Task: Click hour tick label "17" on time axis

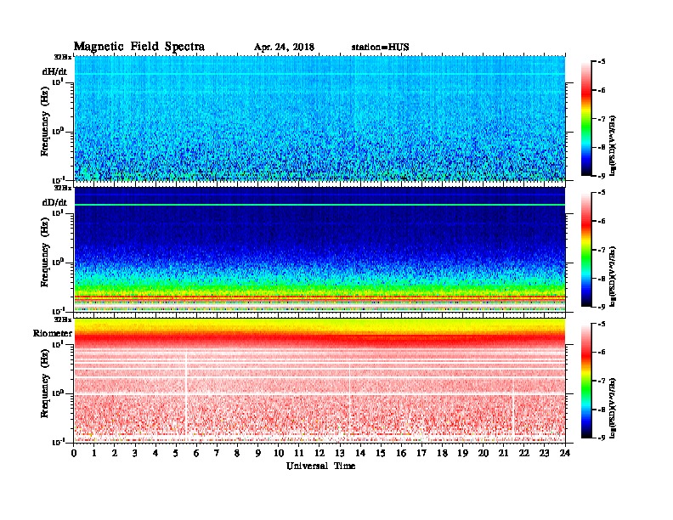Action: [x=421, y=453]
